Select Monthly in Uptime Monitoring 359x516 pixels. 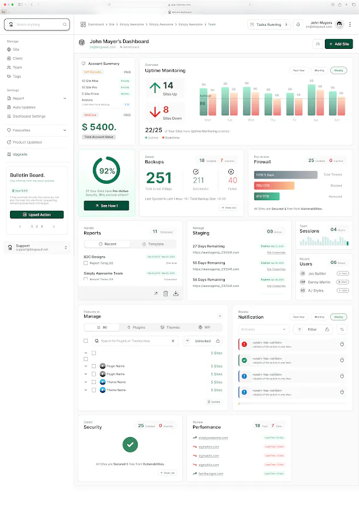[x=319, y=71]
